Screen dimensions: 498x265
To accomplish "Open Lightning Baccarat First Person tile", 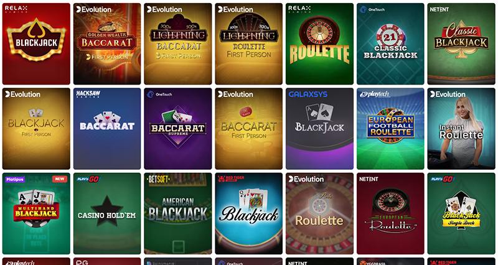I will coord(178,44).
